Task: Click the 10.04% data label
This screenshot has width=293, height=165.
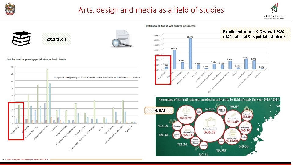Action: (245, 57)
